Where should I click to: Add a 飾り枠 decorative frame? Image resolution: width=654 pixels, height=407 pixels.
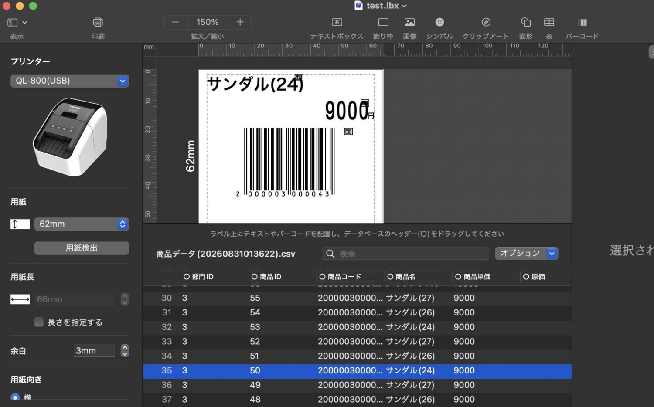pos(383,22)
